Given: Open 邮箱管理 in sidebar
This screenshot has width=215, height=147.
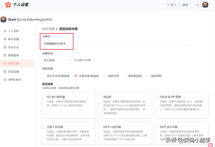Looking at the screenshot, I should pos(17,55).
